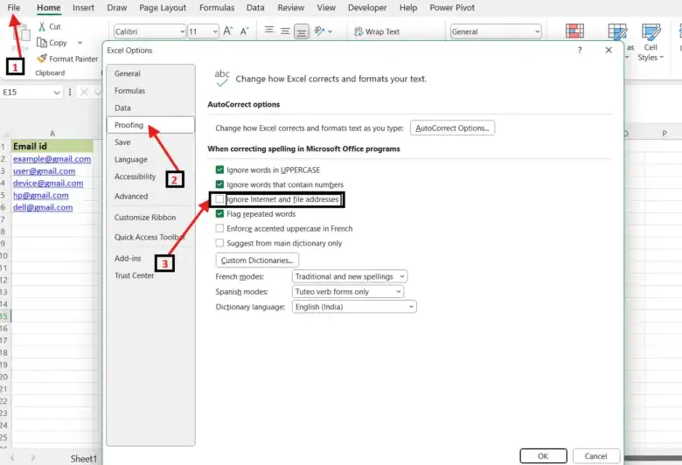Select General in Excel Options sidebar
The height and width of the screenshot is (465, 682).
(150, 73)
